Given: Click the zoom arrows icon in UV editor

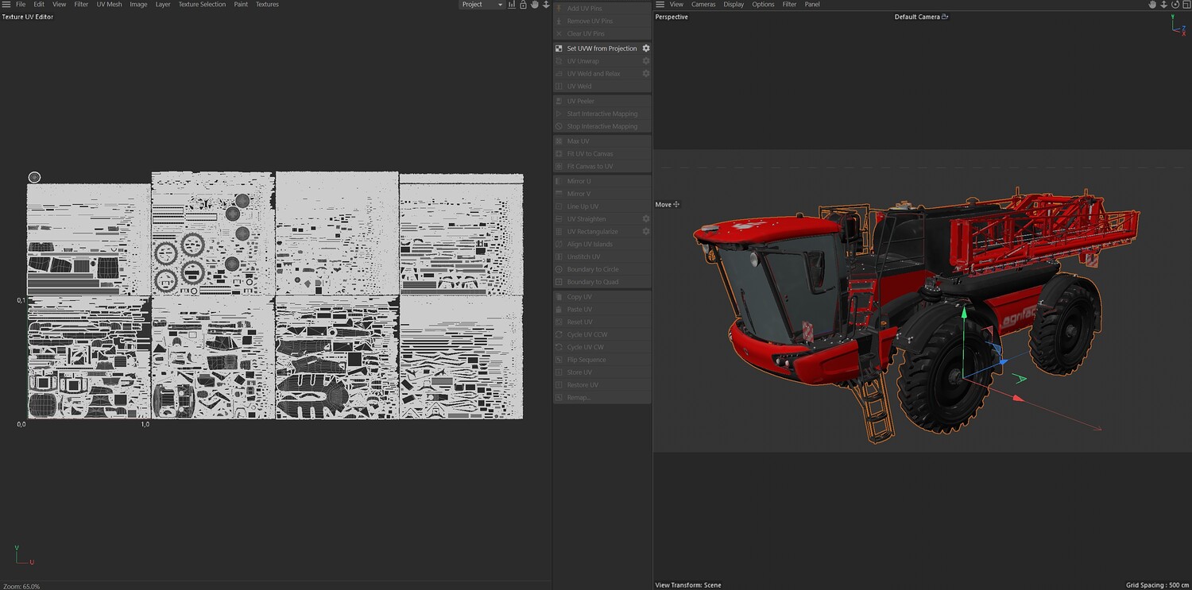Looking at the screenshot, I should [x=546, y=5].
